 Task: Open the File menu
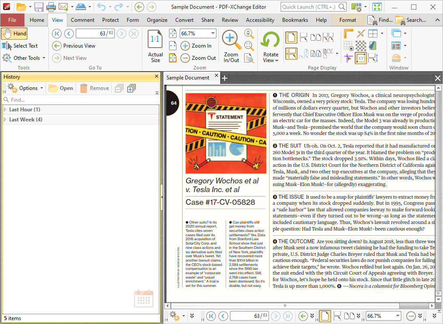point(12,20)
